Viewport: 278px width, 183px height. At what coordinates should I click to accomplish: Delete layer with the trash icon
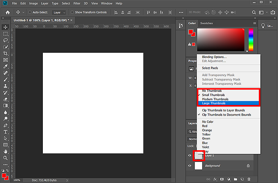[x=249, y=179]
